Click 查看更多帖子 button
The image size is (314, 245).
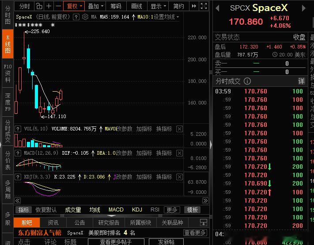pos(116,241)
